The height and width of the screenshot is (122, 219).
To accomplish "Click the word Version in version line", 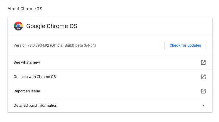I will tap(20, 45).
